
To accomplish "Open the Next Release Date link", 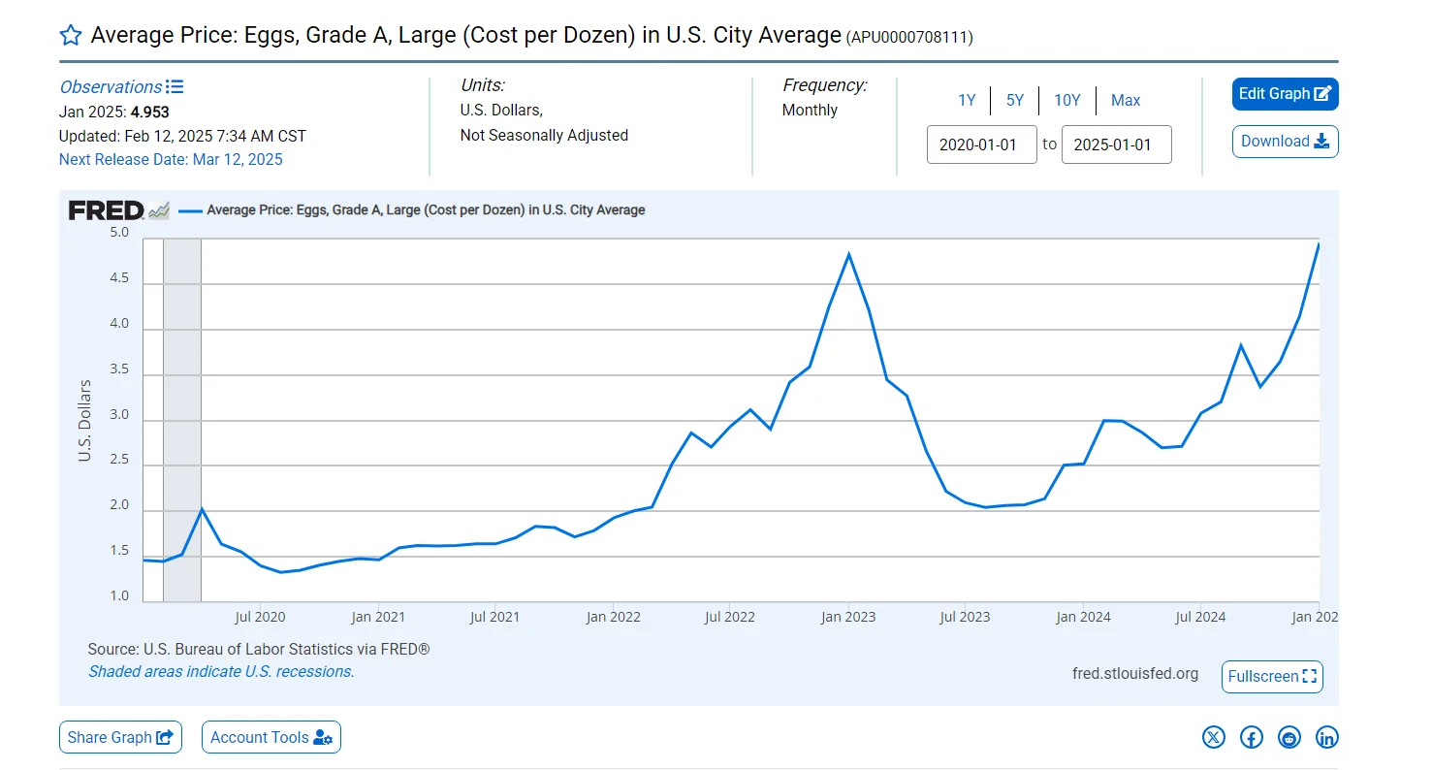I will tap(171, 159).
